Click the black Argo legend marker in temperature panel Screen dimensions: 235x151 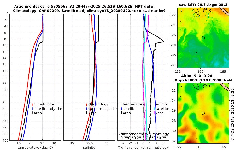click(x=32, y=113)
